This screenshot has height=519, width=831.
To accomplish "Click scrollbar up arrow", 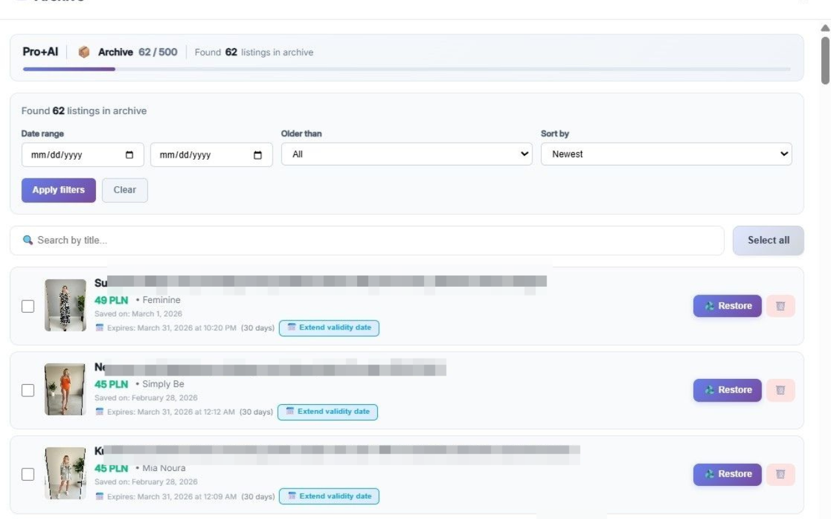I will (x=825, y=28).
